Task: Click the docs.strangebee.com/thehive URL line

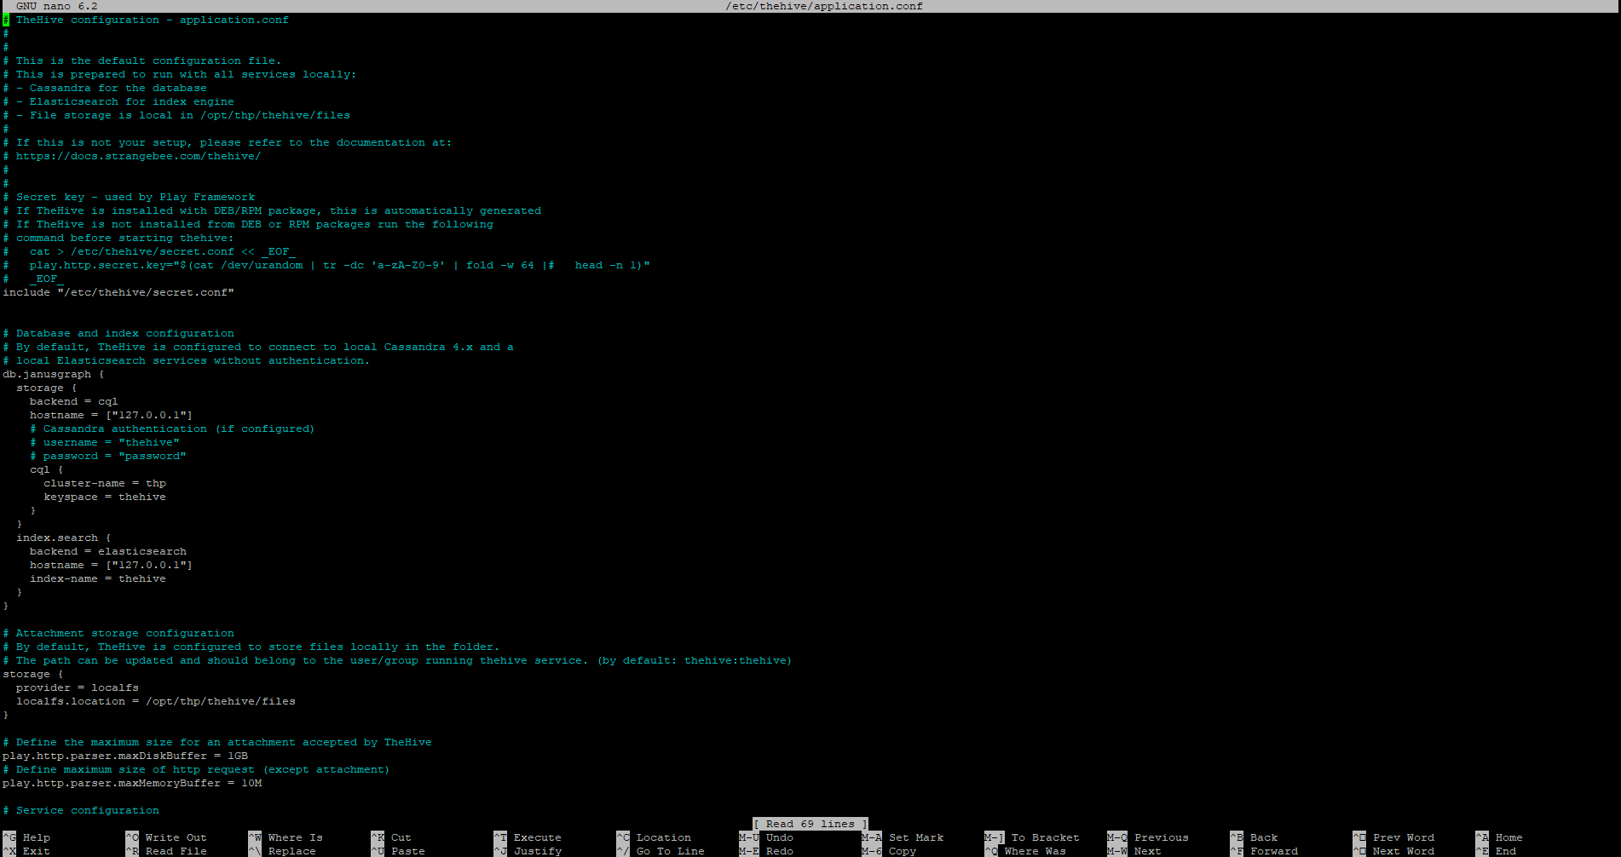Action: click(132, 156)
